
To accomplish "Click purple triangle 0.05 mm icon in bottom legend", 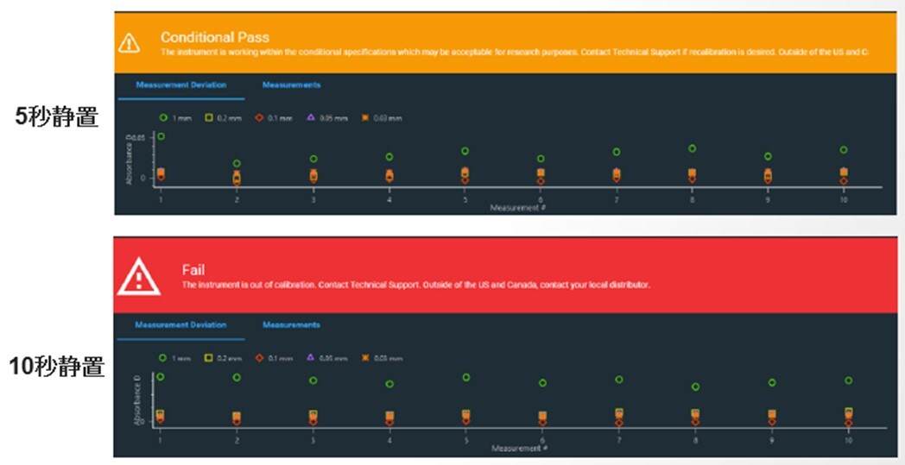I will [310, 357].
